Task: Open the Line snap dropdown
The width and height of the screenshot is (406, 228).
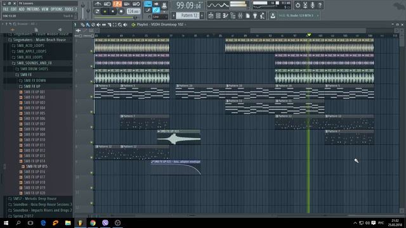Action: point(160,17)
